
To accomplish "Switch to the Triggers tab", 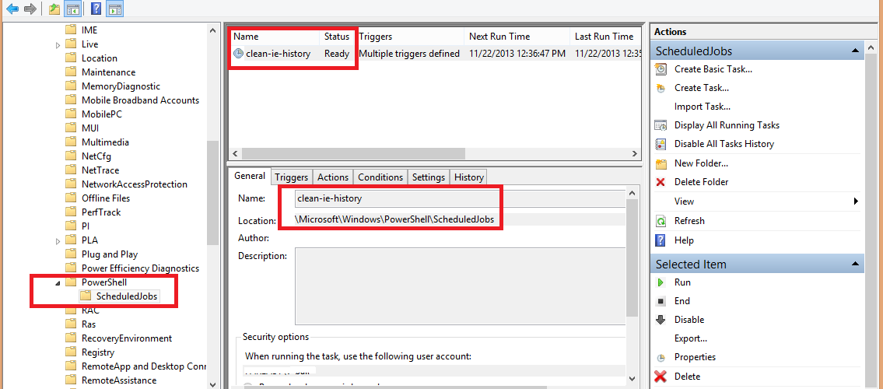I will click(291, 177).
